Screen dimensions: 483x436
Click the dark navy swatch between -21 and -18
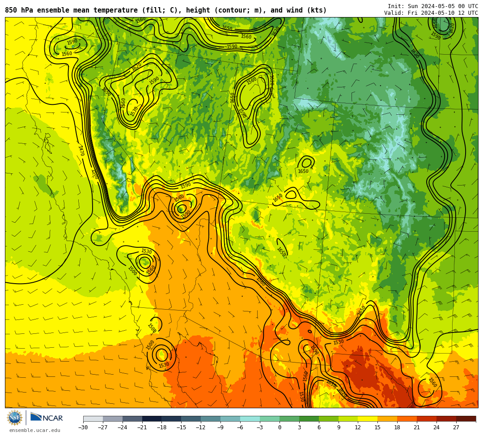tap(152, 419)
